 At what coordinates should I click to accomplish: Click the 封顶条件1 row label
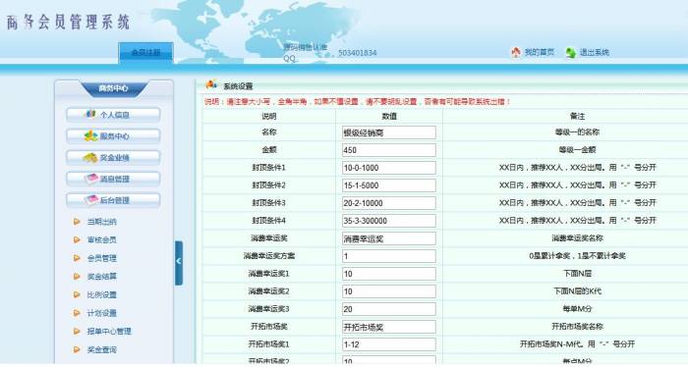click(269, 167)
